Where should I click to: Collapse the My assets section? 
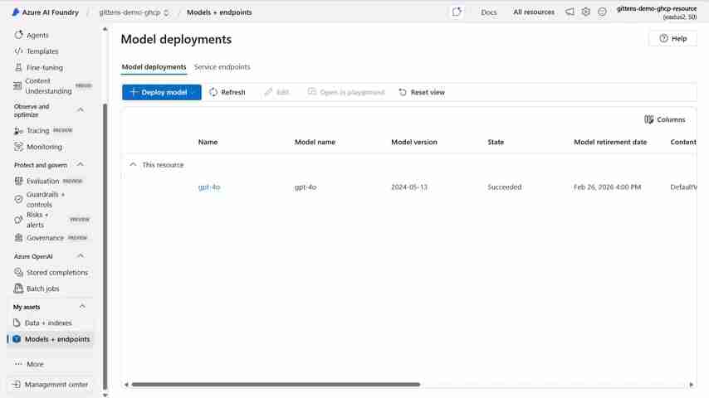click(x=82, y=306)
